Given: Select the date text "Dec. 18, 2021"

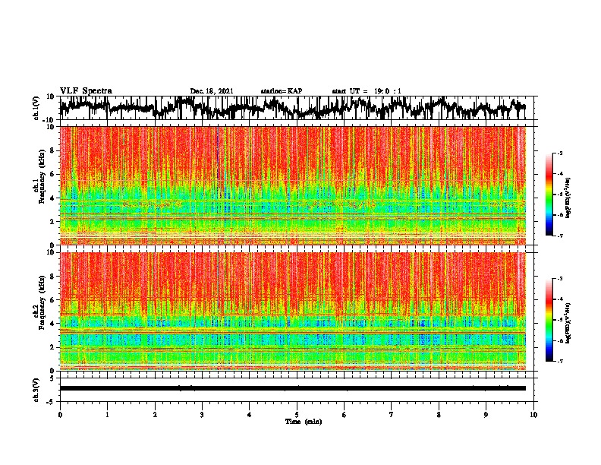Looking at the screenshot, I should coord(212,91).
